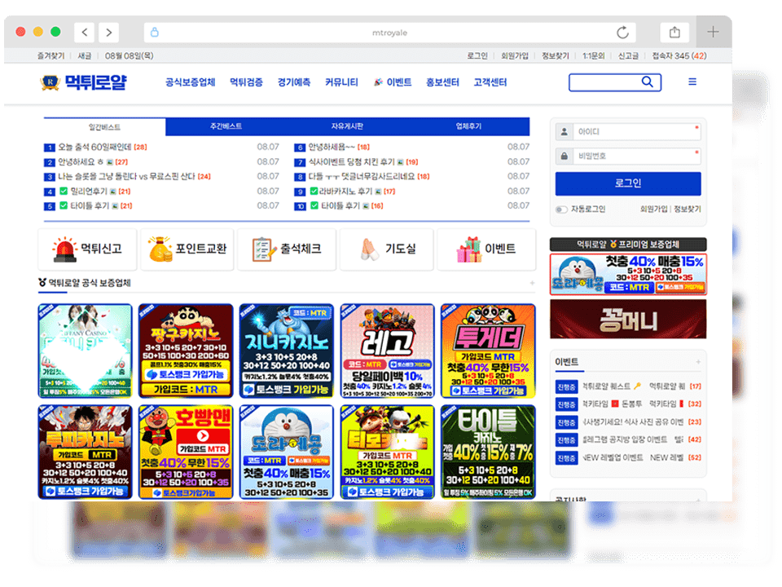The height and width of the screenshot is (587, 782).
Task: Open post '라바카지노 후기' ranked 9
Action: click(345, 191)
